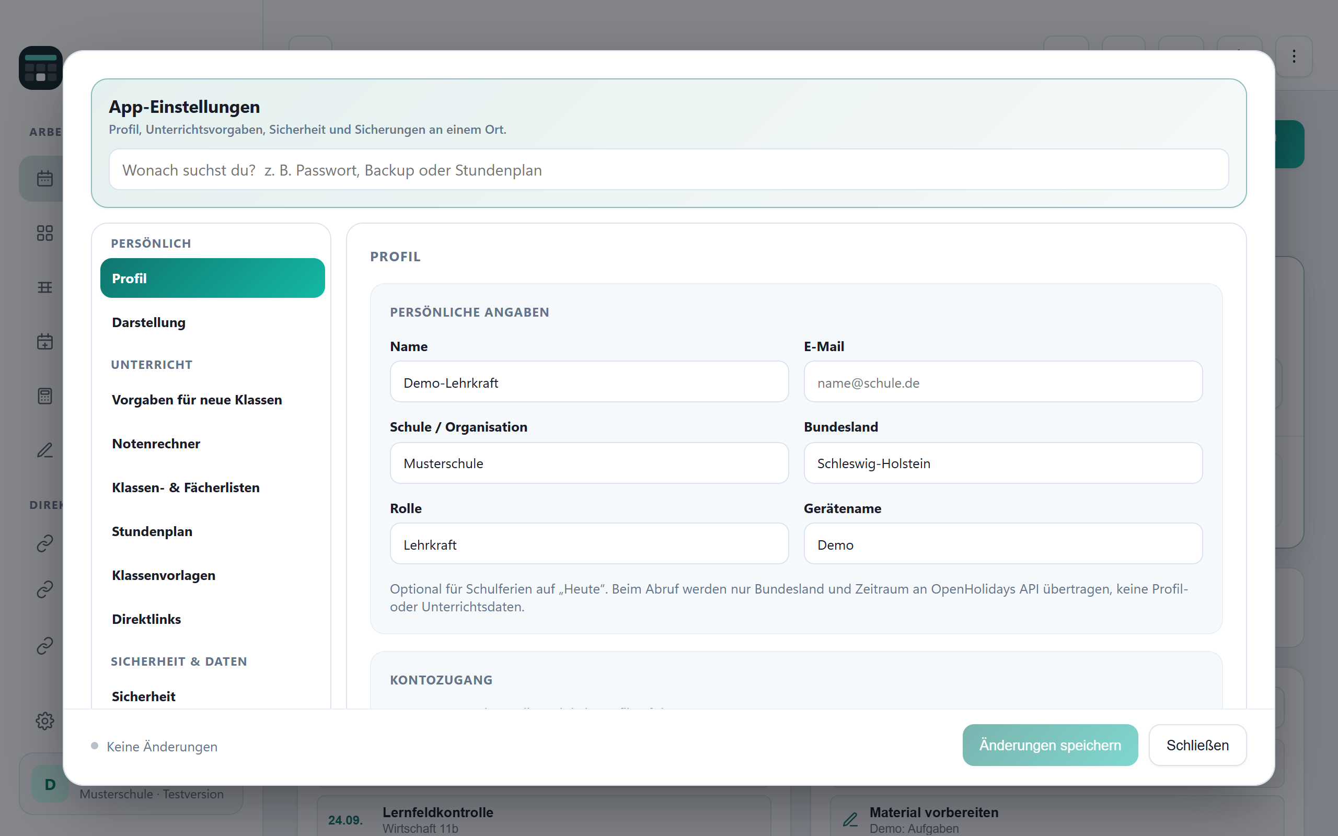The image size is (1338, 836).
Task: Click the table grid sidebar icon
Action: 45,287
